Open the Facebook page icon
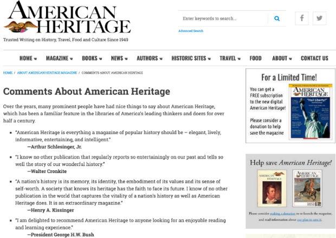336x238 pixels. [302, 18]
